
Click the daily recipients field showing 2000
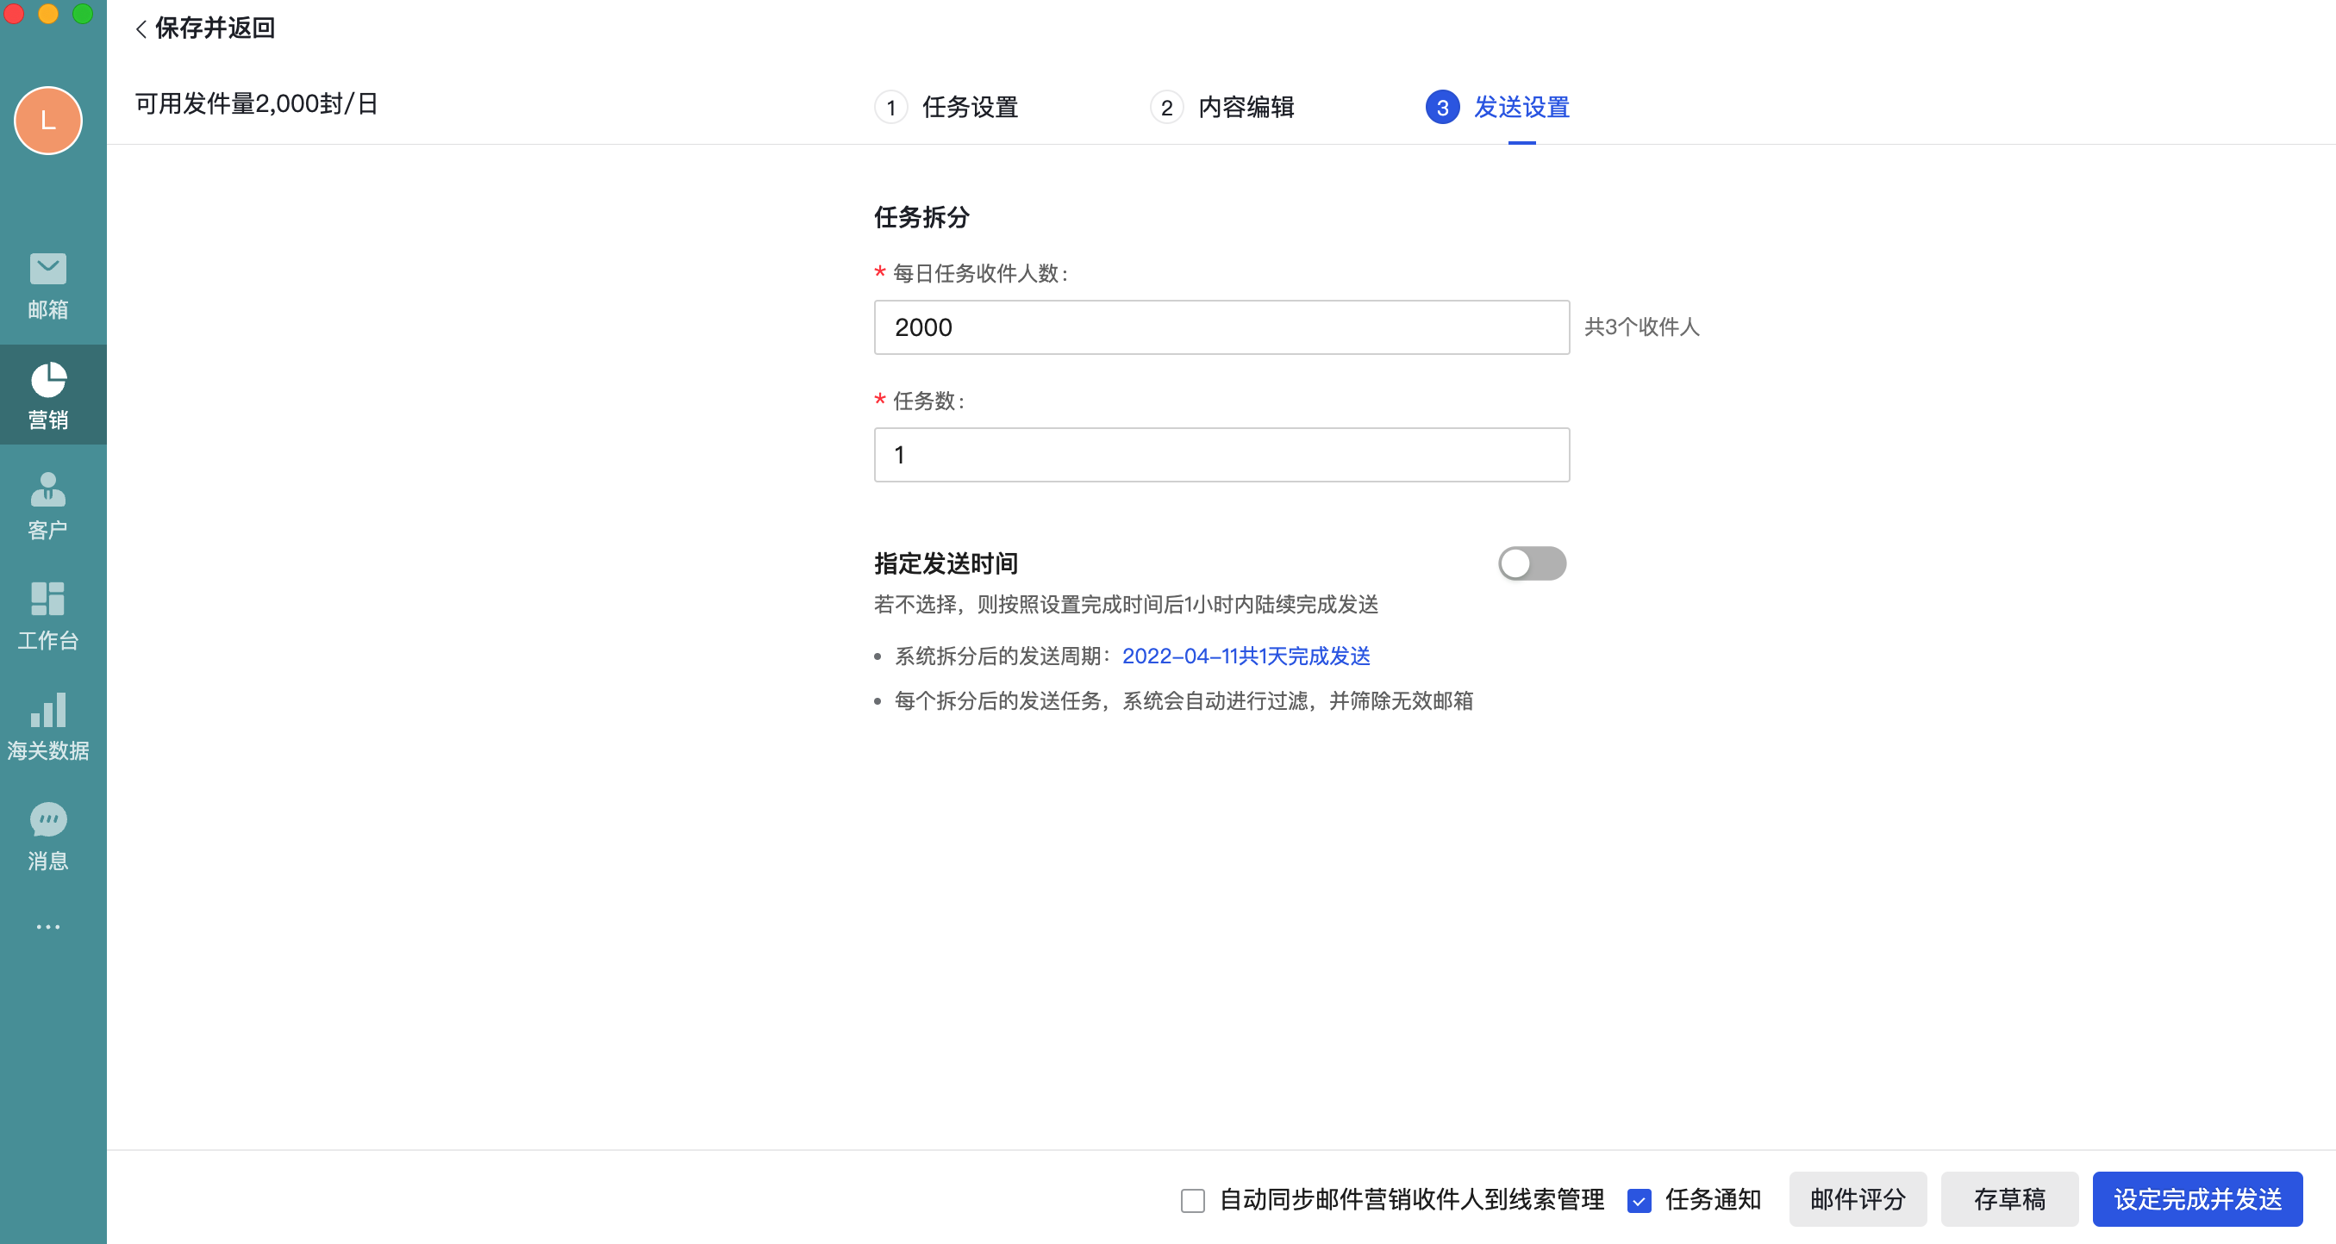coord(1221,327)
